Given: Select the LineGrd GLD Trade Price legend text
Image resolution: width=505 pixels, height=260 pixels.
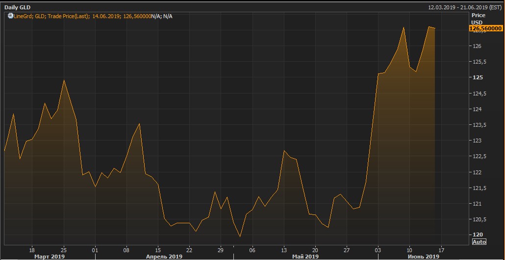Looking at the screenshot, I should pos(93,16).
